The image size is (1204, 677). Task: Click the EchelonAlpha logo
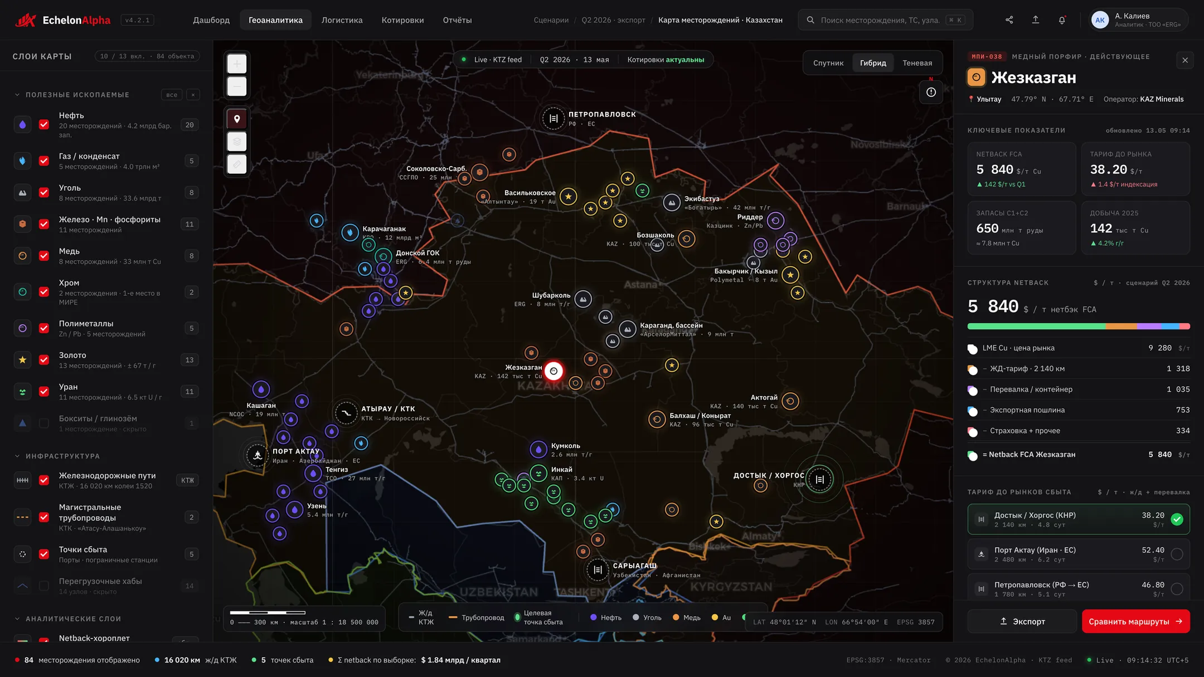[62, 20]
